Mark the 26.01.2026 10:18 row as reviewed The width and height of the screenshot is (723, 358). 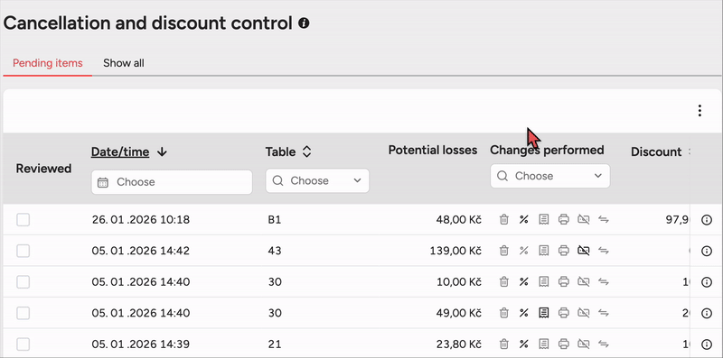pos(23,220)
